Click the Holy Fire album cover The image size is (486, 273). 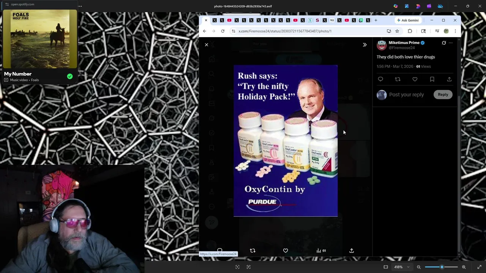[40, 39]
